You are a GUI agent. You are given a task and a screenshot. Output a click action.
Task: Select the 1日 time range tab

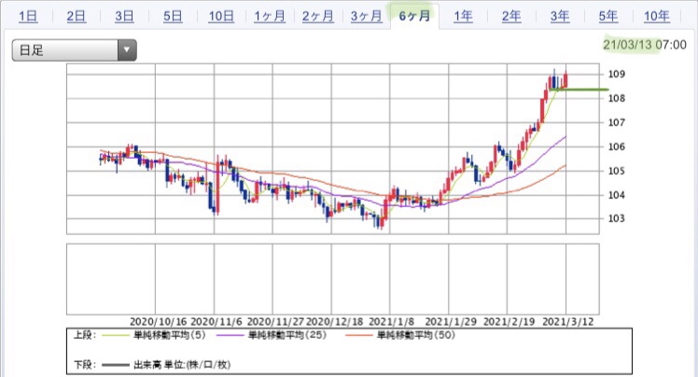click(x=28, y=17)
